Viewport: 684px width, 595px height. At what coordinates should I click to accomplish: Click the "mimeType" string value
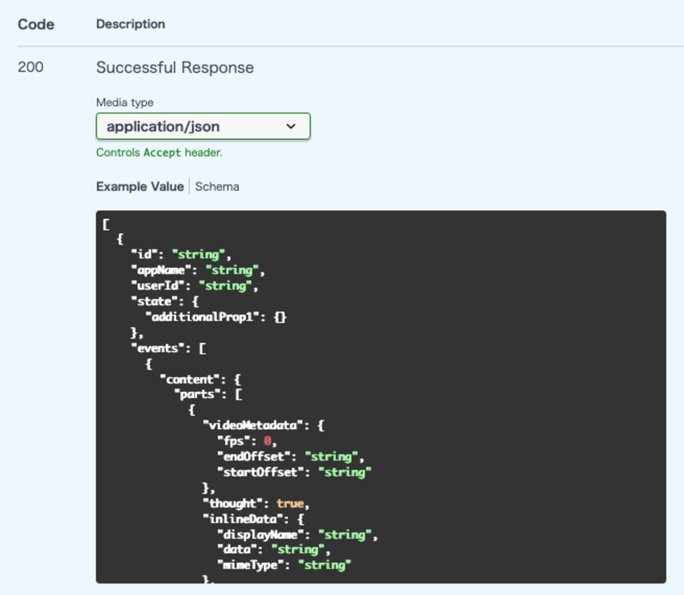pos(324,565)
